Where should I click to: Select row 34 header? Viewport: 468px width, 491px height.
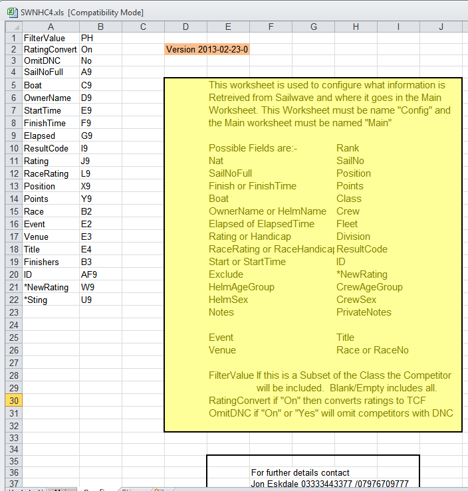[x=14, y=449]
